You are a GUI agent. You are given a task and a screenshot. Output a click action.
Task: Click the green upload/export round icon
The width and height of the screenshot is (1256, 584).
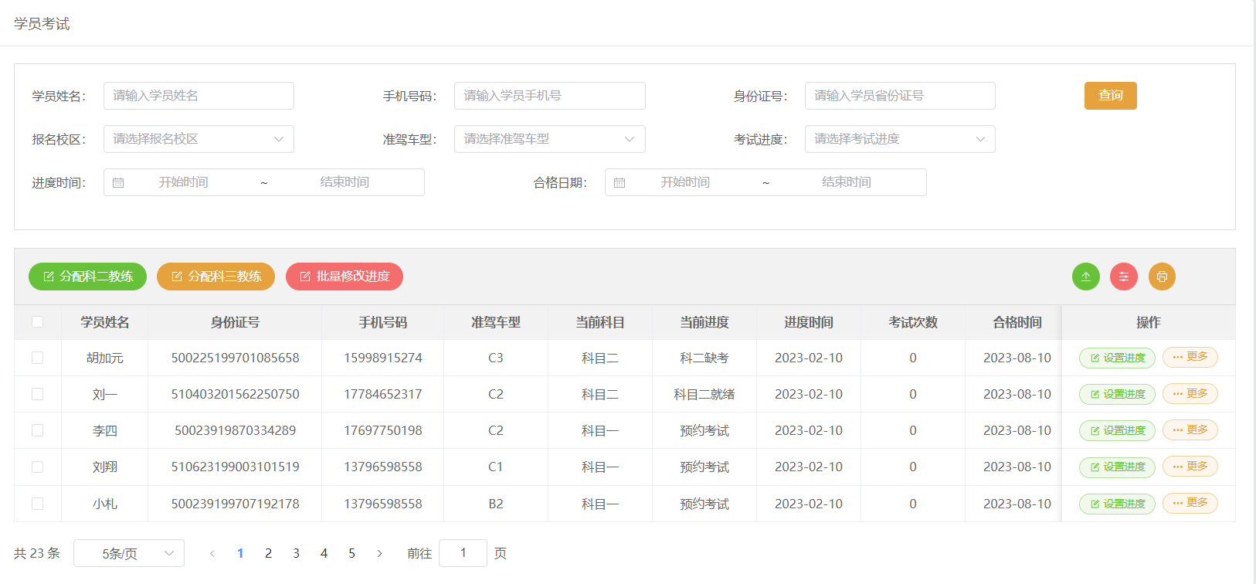[x=1085, y=277]
